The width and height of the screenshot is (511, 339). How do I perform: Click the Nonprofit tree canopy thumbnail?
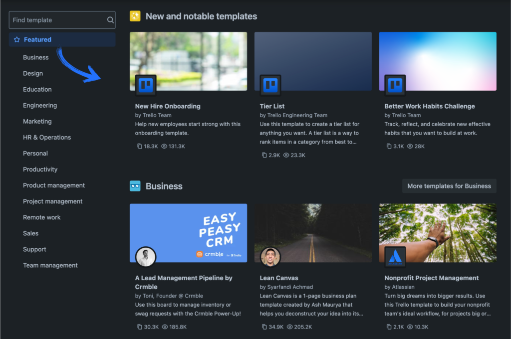(438, 233)
